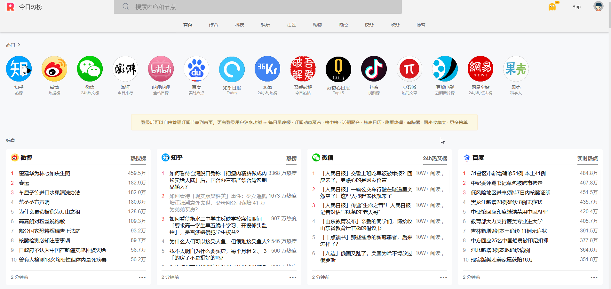Open the 知乎 热榜 list link
Screen dimensions: 611x289
pyautogui.click(x=291, y=158)
